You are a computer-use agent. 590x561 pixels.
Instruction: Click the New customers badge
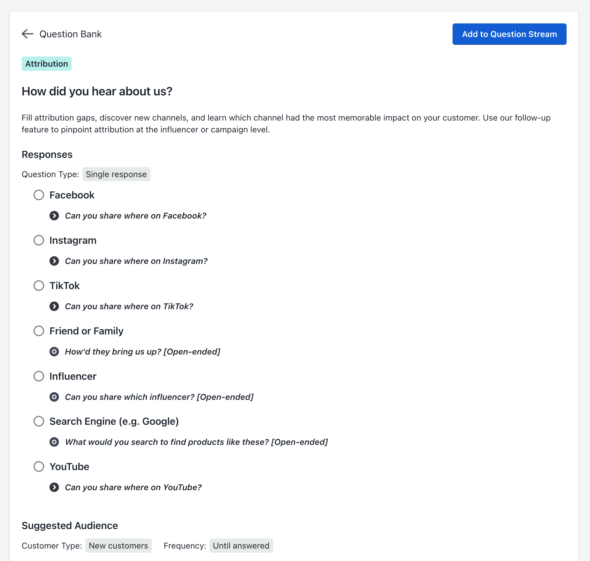[x=118, y=546]
